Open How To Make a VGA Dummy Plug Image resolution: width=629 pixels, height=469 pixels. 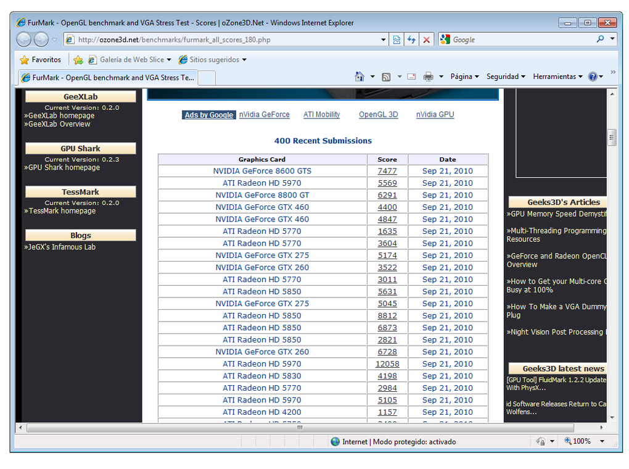tap(557, 311)
